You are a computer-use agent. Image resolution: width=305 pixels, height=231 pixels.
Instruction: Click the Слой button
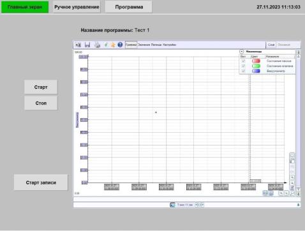[271, 45]
